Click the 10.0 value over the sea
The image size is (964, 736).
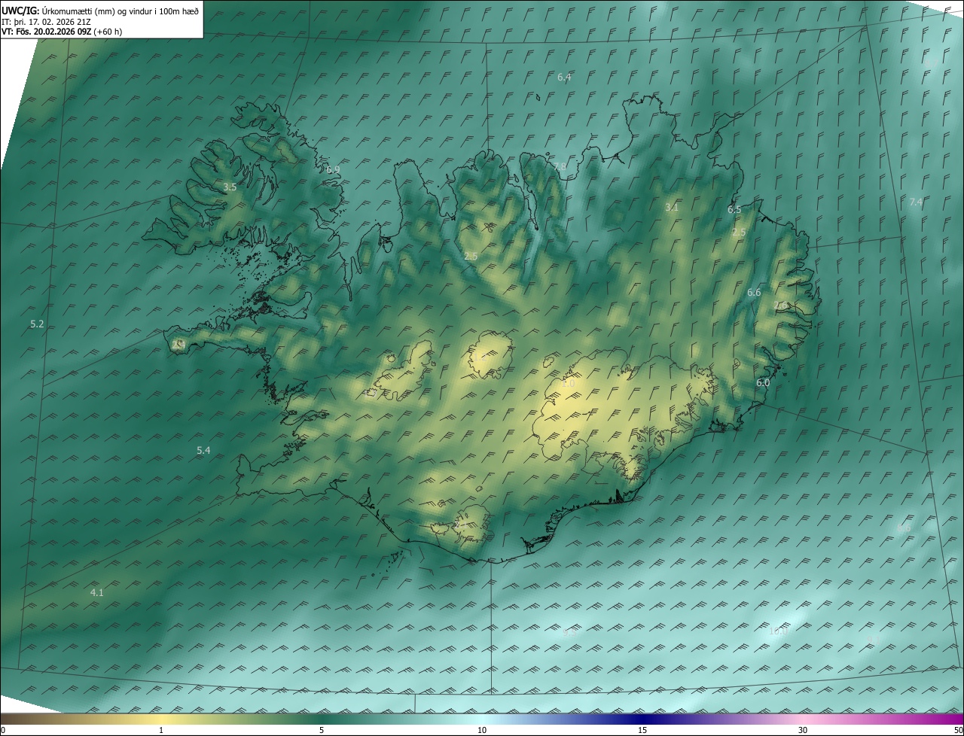(x=778, y=631)
